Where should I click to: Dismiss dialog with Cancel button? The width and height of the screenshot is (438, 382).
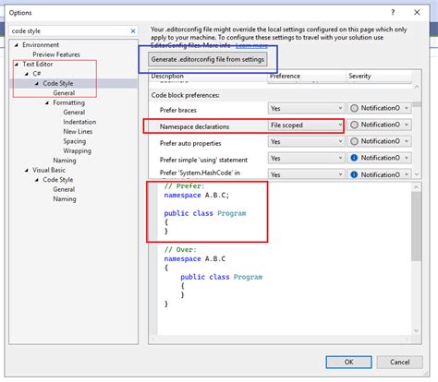click(399, 362)
